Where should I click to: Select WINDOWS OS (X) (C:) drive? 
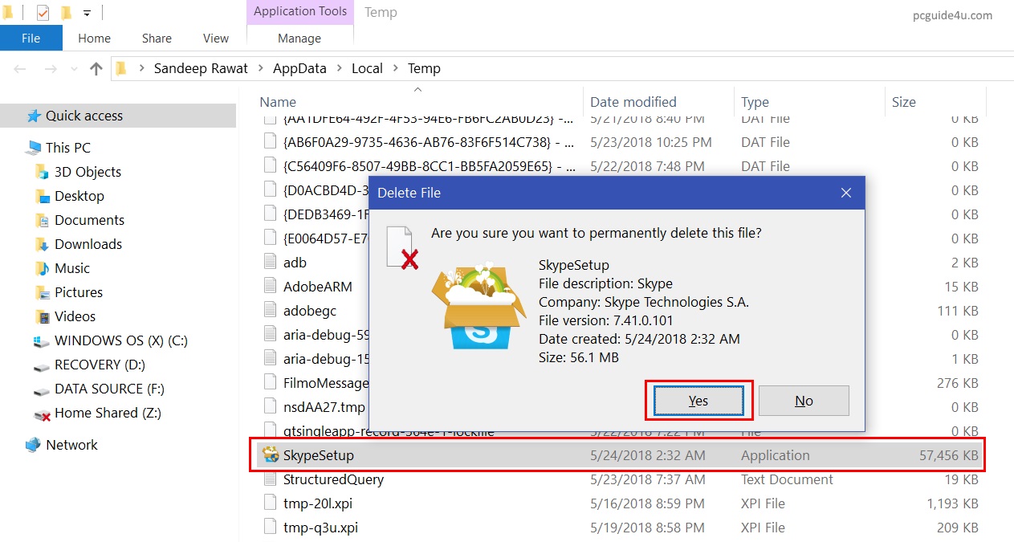[x=120, y=340]
